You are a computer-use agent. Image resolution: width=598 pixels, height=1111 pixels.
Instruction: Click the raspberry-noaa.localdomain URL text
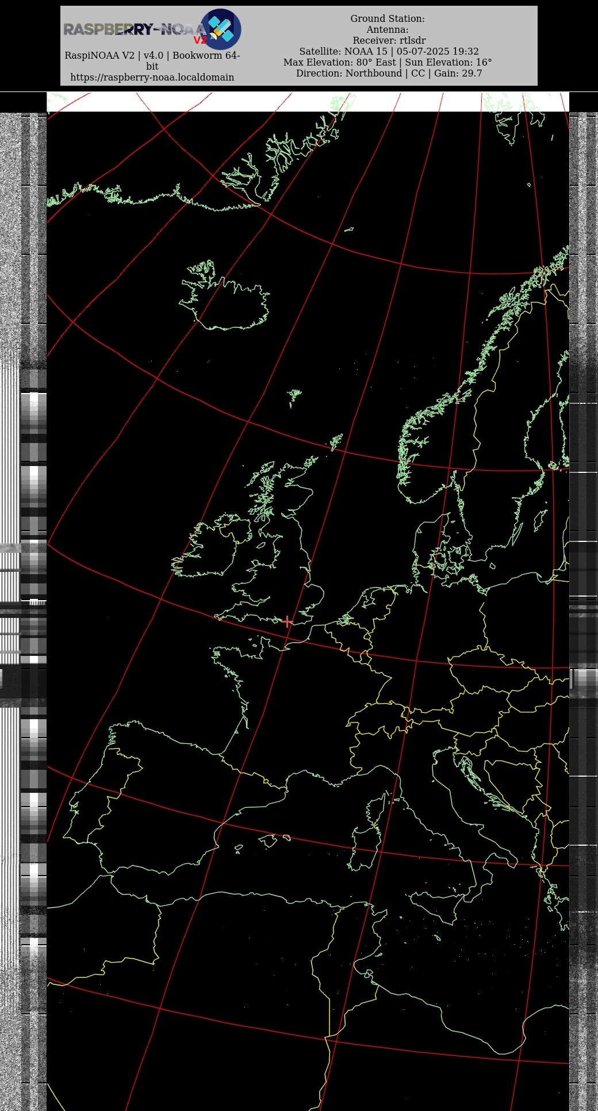[152, 77]
